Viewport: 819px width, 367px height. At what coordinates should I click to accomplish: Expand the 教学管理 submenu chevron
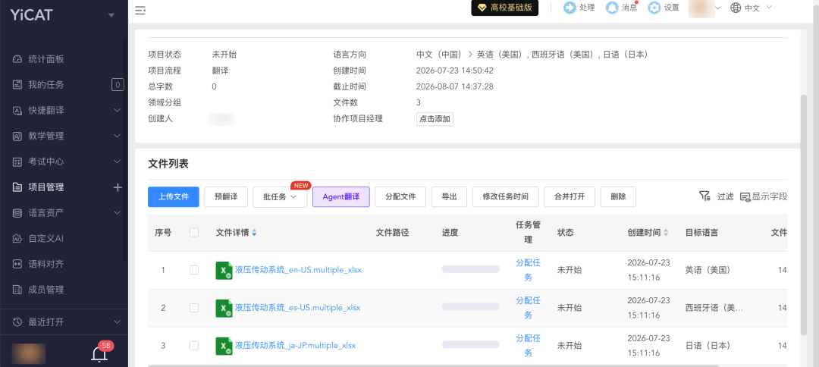click(117, 136)
